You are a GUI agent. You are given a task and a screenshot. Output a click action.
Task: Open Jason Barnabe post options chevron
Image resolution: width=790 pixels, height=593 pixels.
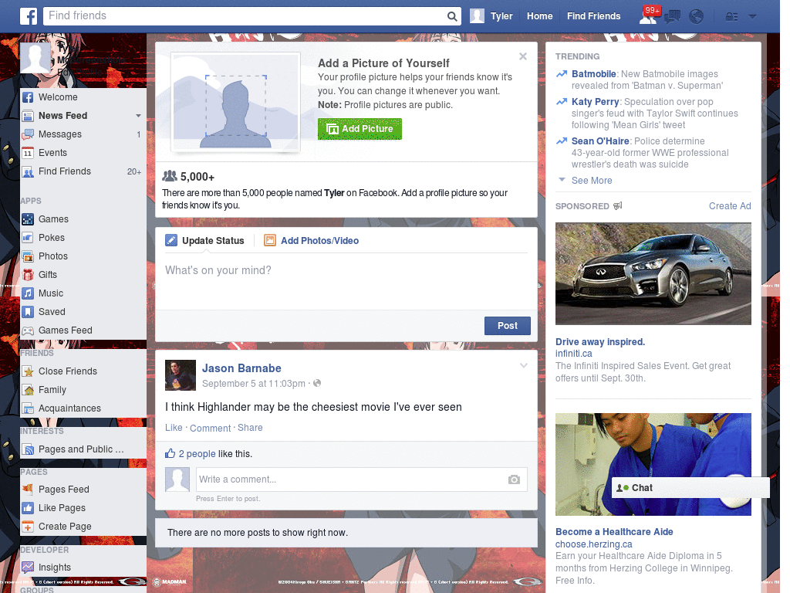coord(524,366)
